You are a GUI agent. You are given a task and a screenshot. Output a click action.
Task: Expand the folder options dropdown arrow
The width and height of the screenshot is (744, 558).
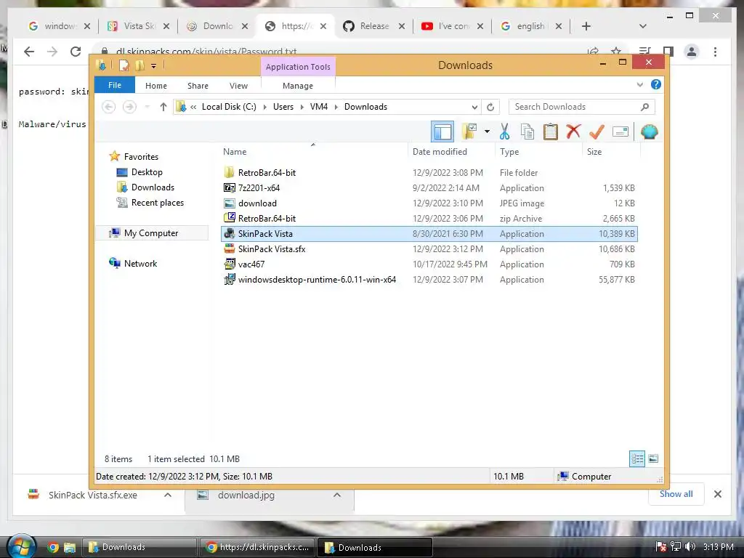(487, 132)
